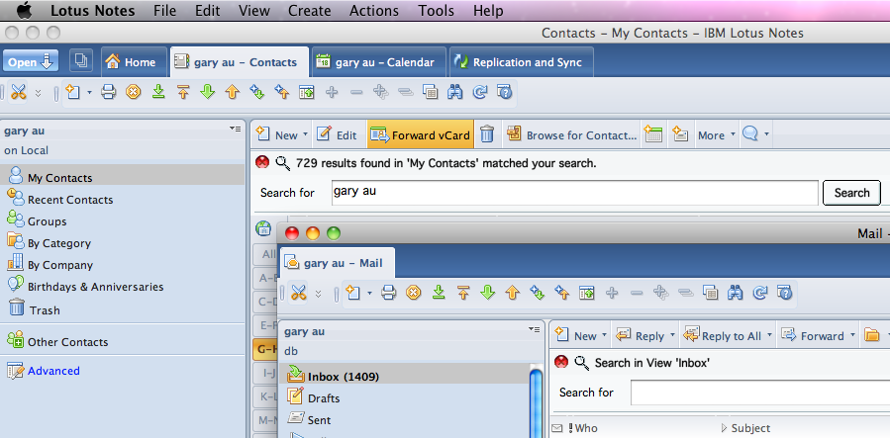Open the gary au navigator menu in Mail
The width and height of the screenshot is (890, 438).
pos(534,330)
